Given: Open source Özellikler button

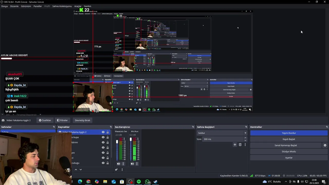Looking at the screenshot, I should click(45, 120).
